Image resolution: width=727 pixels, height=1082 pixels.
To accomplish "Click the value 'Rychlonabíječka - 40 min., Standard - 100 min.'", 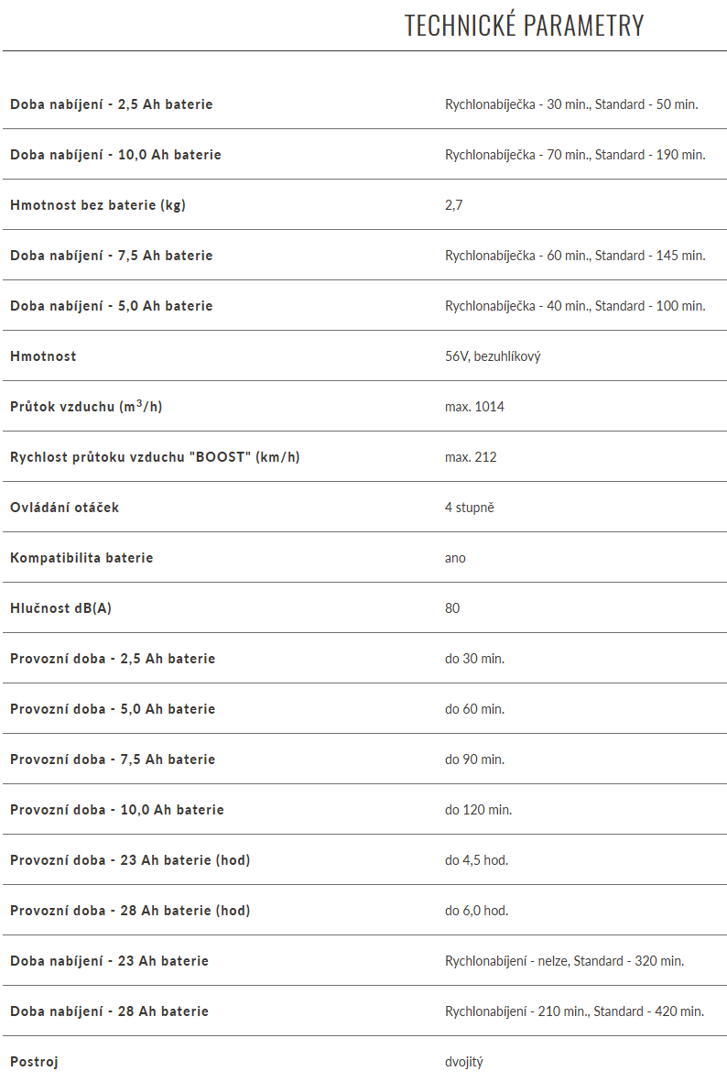I will [x=575, y=306].
